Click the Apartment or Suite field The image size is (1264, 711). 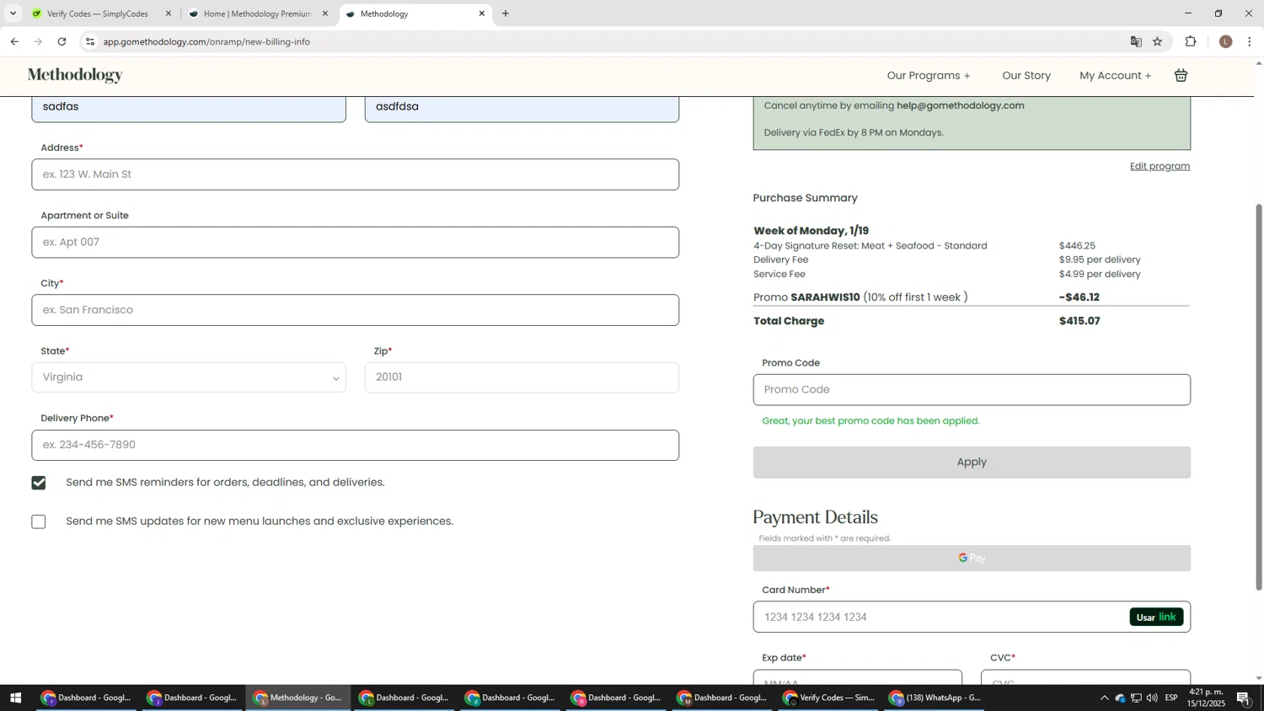pos(355,243)
